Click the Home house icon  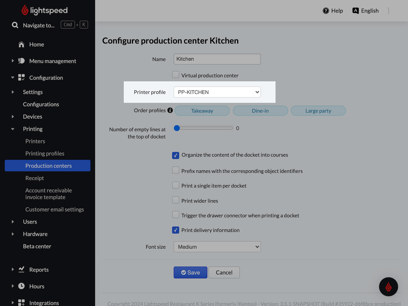tap(21, 44)
